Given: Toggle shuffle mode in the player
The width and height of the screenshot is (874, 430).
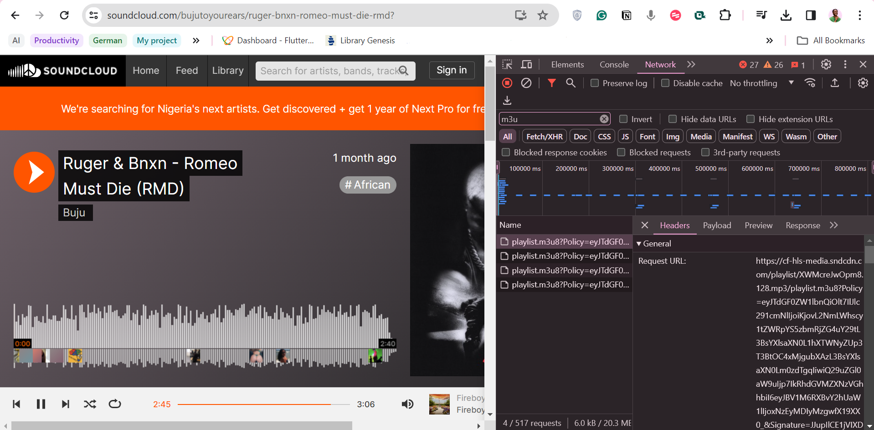Looking at the screenshot, I should pyautogui.click(x=90, y=404).
